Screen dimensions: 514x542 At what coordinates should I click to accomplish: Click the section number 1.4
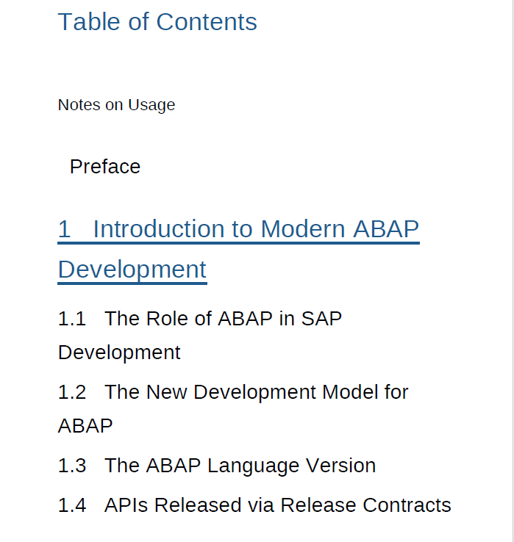point(72,505)
